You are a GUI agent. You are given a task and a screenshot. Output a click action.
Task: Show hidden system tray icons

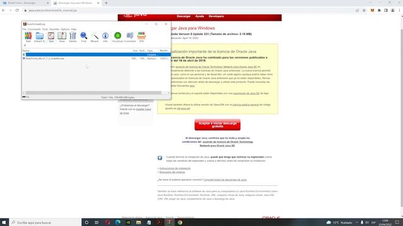pos(357,222)
